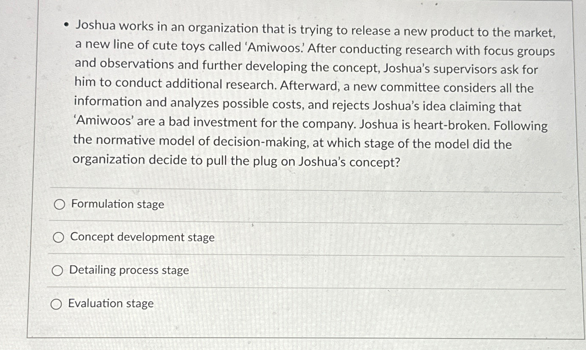The height and width of the screenshot is (350, 586).
Task: Select the Concept development stage radio button
Action: point(59,238)
